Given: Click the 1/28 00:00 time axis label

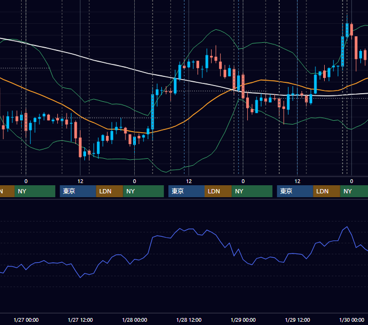Looking at the screenshot, I should click(134, 320).
